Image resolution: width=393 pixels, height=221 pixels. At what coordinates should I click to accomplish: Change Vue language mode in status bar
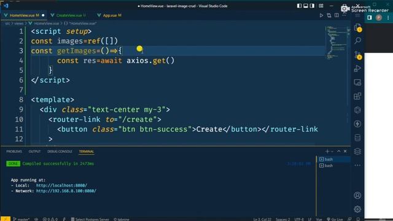coord(319,219)
